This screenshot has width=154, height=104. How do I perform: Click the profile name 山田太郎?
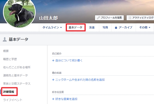click(x=49, y=18)
